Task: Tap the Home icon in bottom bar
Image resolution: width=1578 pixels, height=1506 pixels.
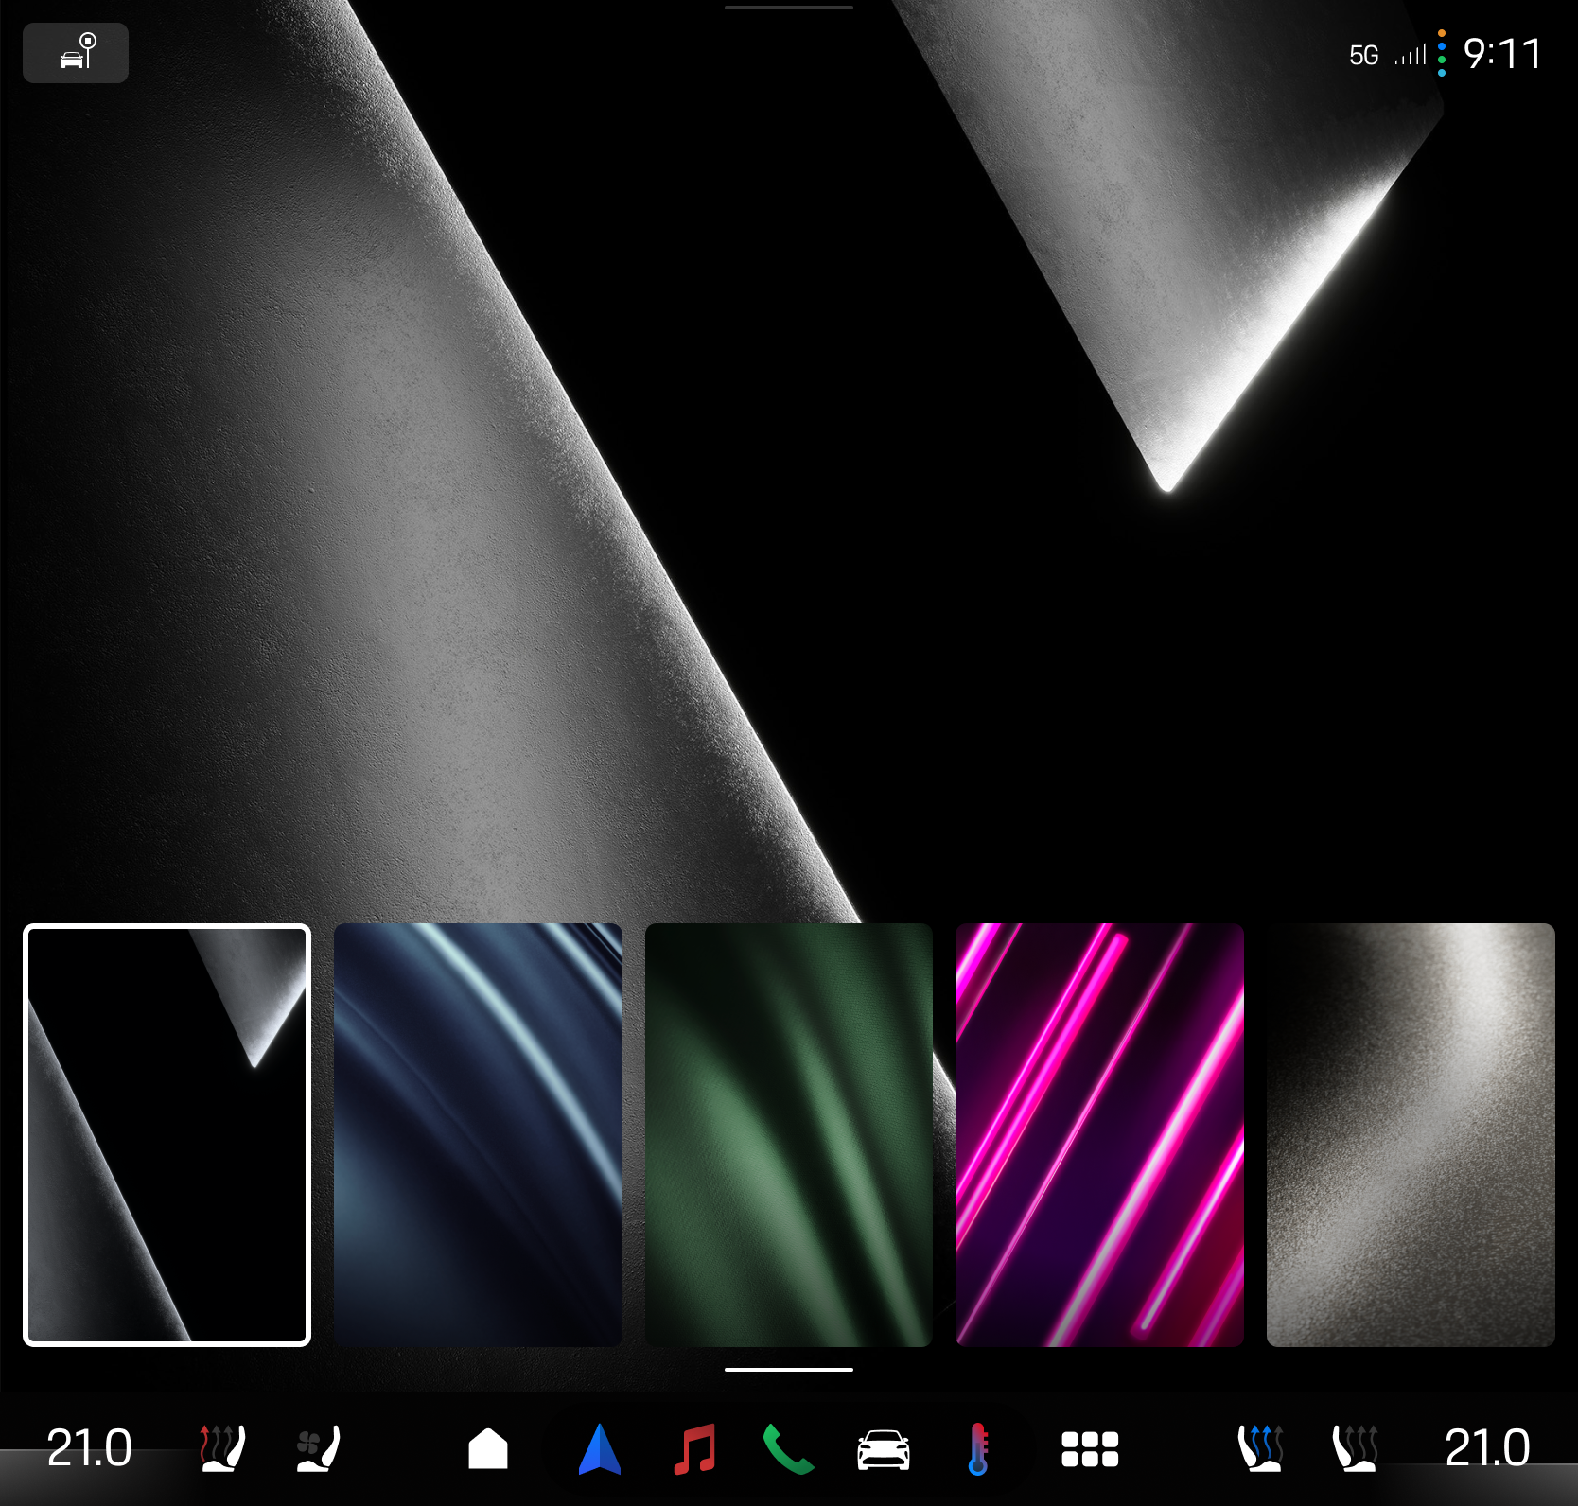Action: click(488, 1448)
